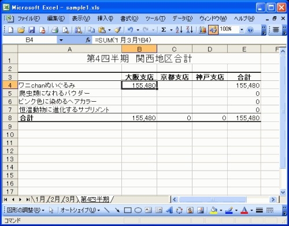
Task: Open the ファイル menu
Action: click(x=29, y=18)
